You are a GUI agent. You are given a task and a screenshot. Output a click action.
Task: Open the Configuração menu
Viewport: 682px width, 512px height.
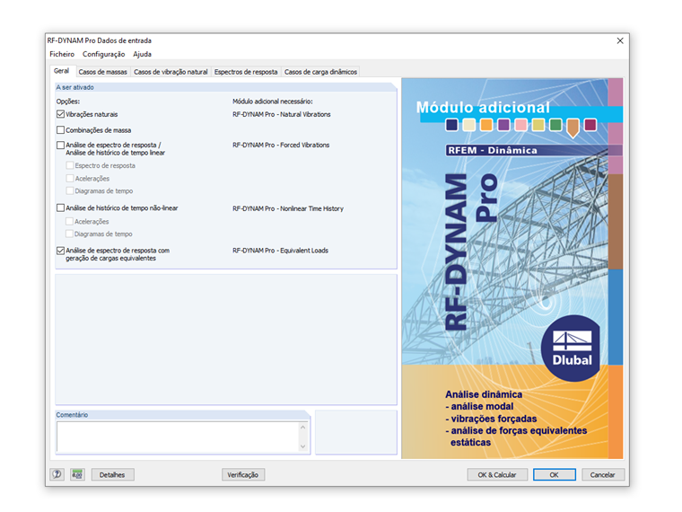point(103,54)
